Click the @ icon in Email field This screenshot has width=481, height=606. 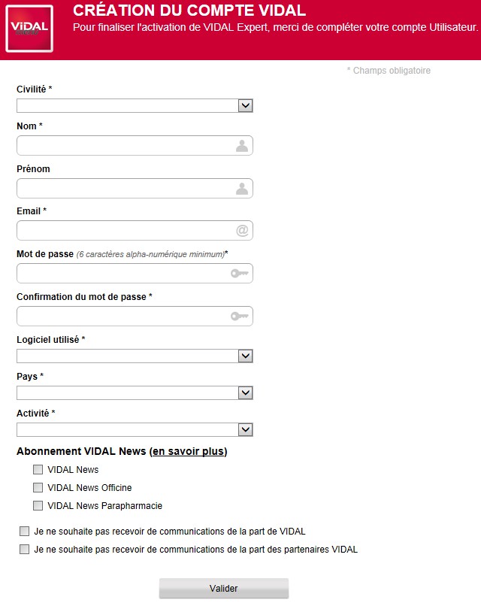(x=241, y=231)
